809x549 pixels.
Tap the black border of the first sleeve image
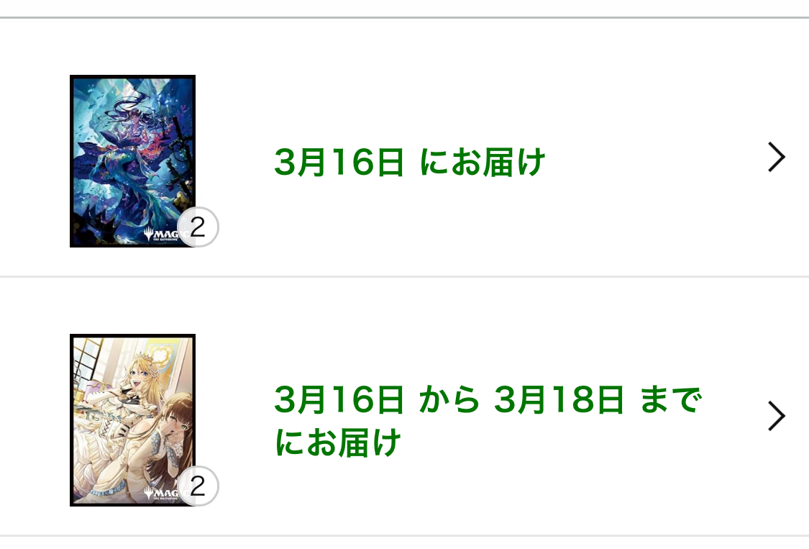pyautogui.click(x=132, y=77)
